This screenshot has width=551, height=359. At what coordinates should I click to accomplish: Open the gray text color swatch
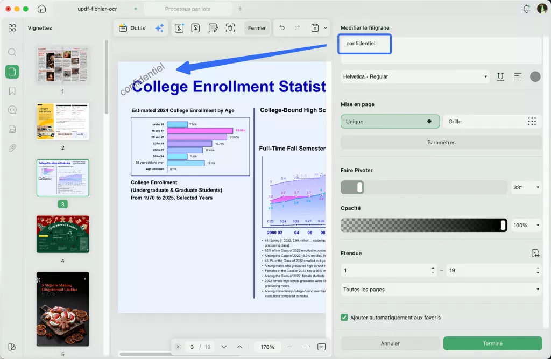click(x=535, y=76)
